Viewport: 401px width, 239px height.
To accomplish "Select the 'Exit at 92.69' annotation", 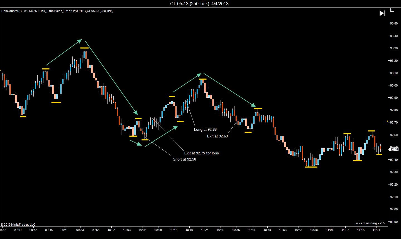I will (217, 136).
